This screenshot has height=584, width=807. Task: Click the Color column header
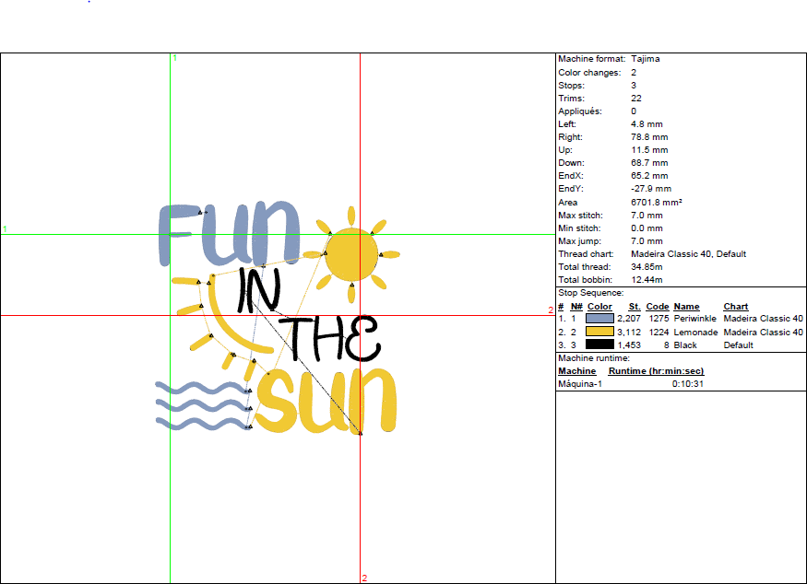pyautogui.click(x=599, y=306)
